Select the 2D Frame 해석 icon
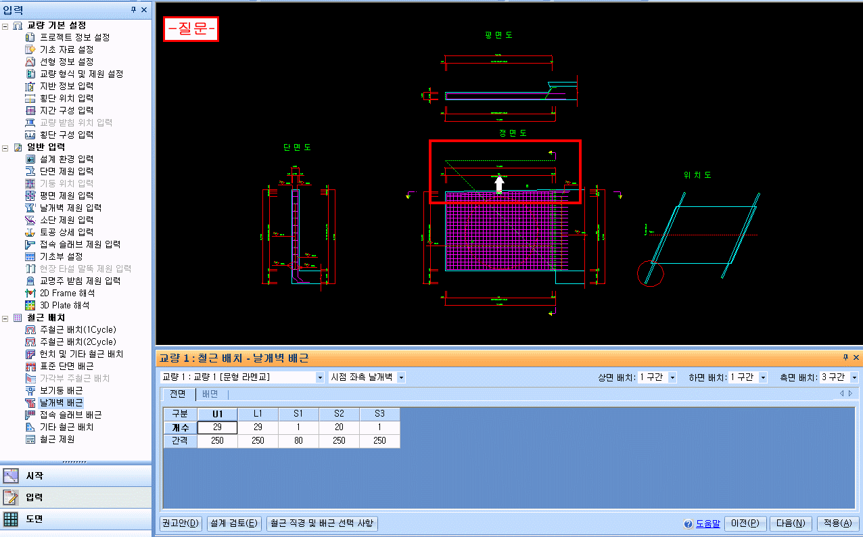 pos(30,293)
